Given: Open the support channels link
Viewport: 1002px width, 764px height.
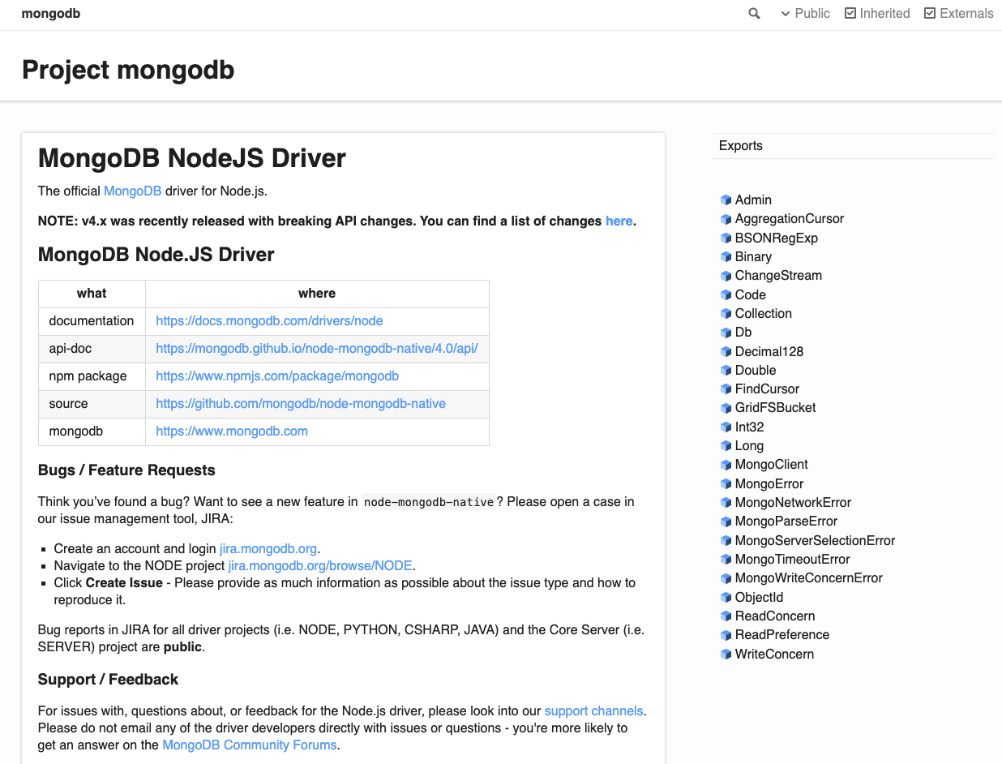Looking at the screenshot, I should 593,710.
